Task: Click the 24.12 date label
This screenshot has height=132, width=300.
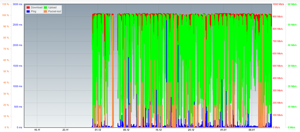Action: click(191, 130)
